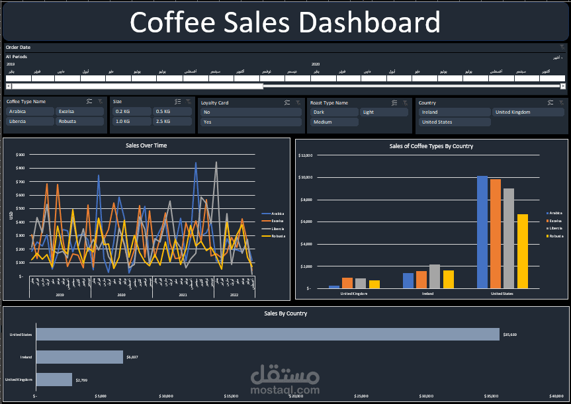Viewport: 571px width, 404px height.
Task: Select "Robusta" in the Coffee Type slicer
Action: click(79, 122)
